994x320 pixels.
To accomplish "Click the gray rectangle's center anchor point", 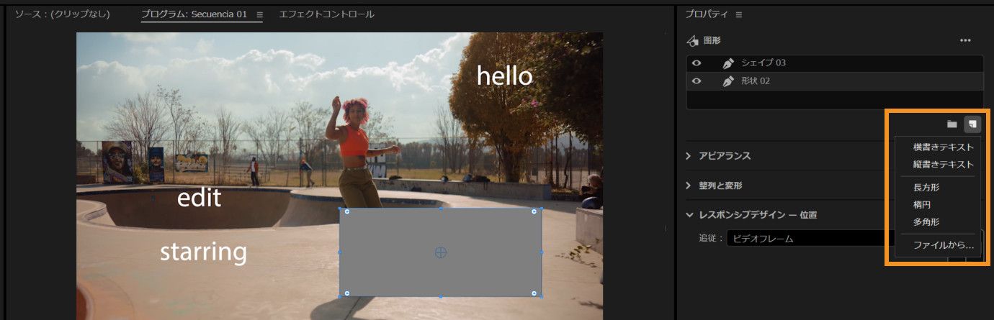I will (441, 252).
